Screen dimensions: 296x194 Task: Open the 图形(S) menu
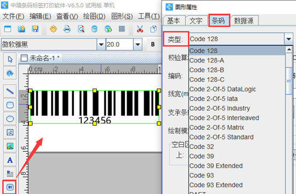tap(122, 17)
